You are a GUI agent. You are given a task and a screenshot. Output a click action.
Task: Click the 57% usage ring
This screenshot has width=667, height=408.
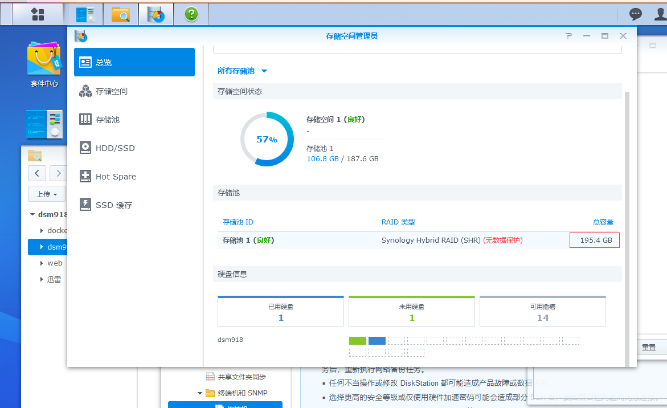pyautogui.click(x=267, y=138)
